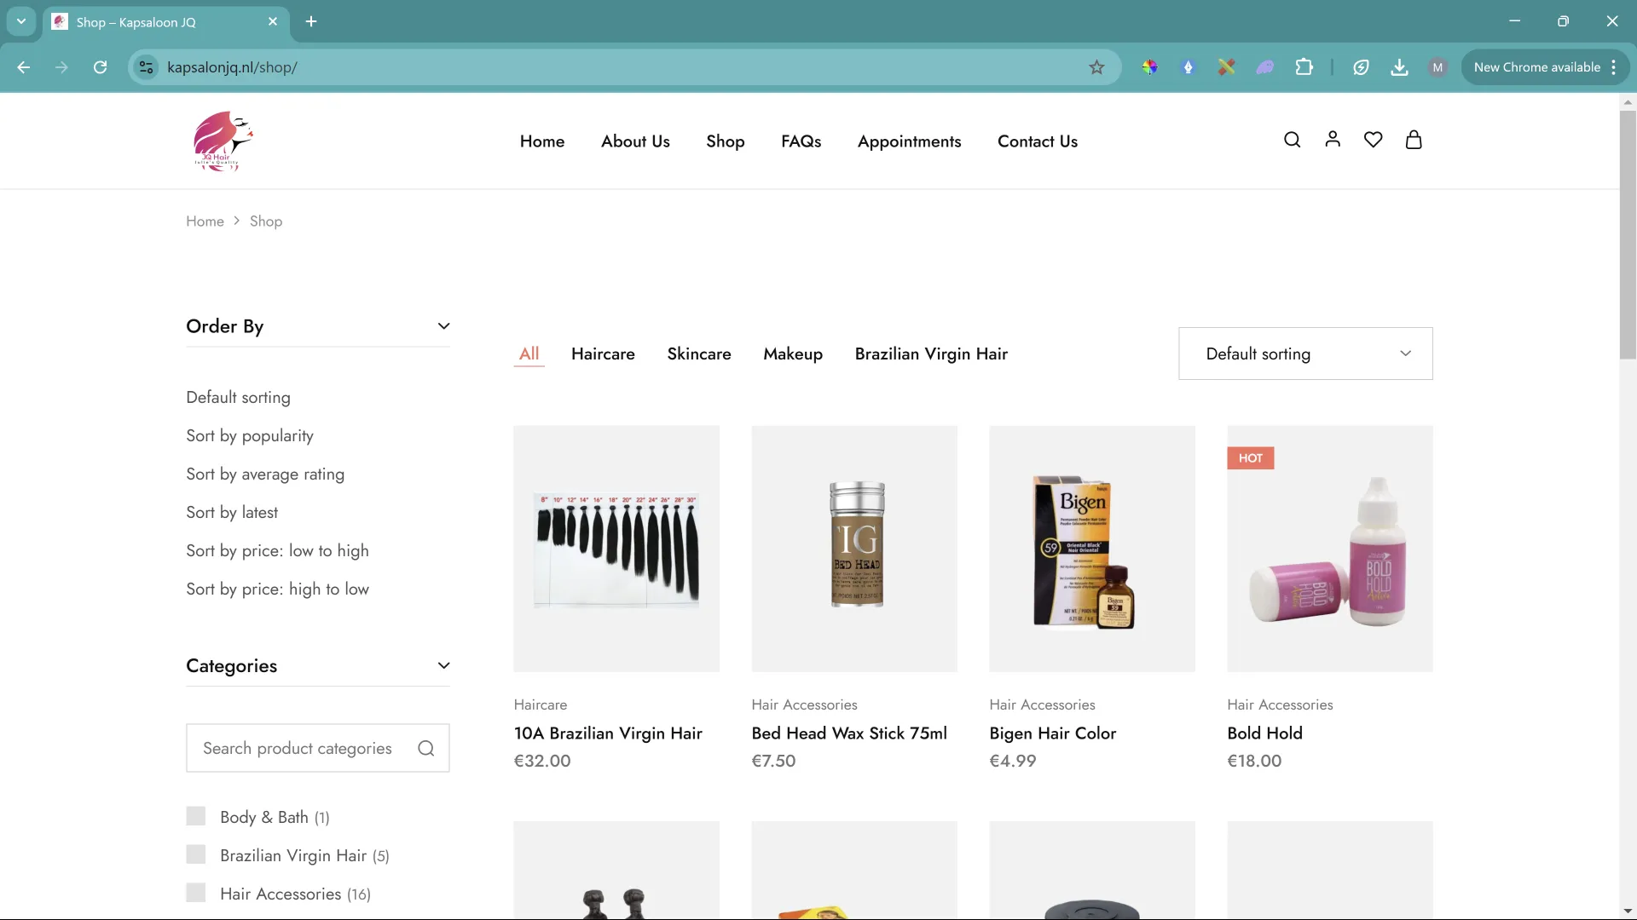This screenshot has width=1637, height=920.
Task: Open Chrome extensions puzzle icon
Action: (x=1304, y=67)
